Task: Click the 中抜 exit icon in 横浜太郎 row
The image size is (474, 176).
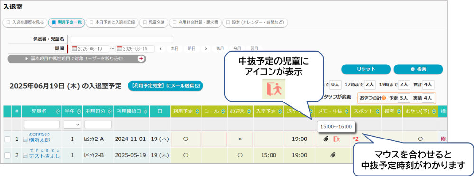Action: (x=337, y=139)
